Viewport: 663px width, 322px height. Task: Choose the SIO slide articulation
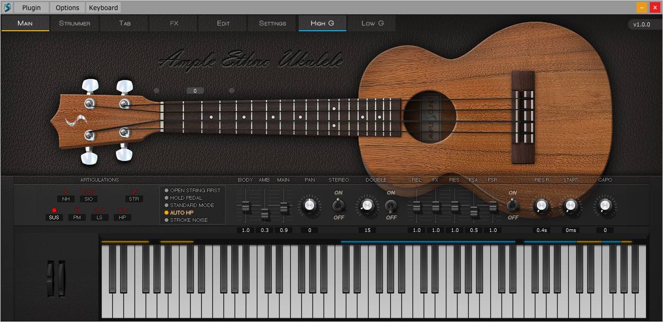(88, 199)
